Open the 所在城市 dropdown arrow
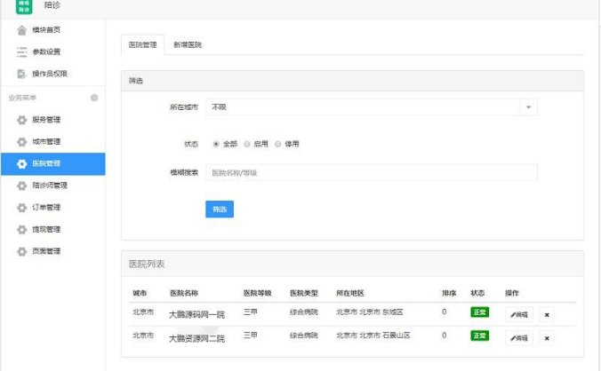 click(529, 107)
